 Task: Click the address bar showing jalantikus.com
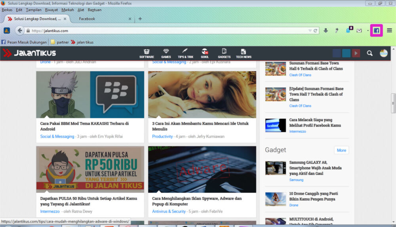point(166,30)
